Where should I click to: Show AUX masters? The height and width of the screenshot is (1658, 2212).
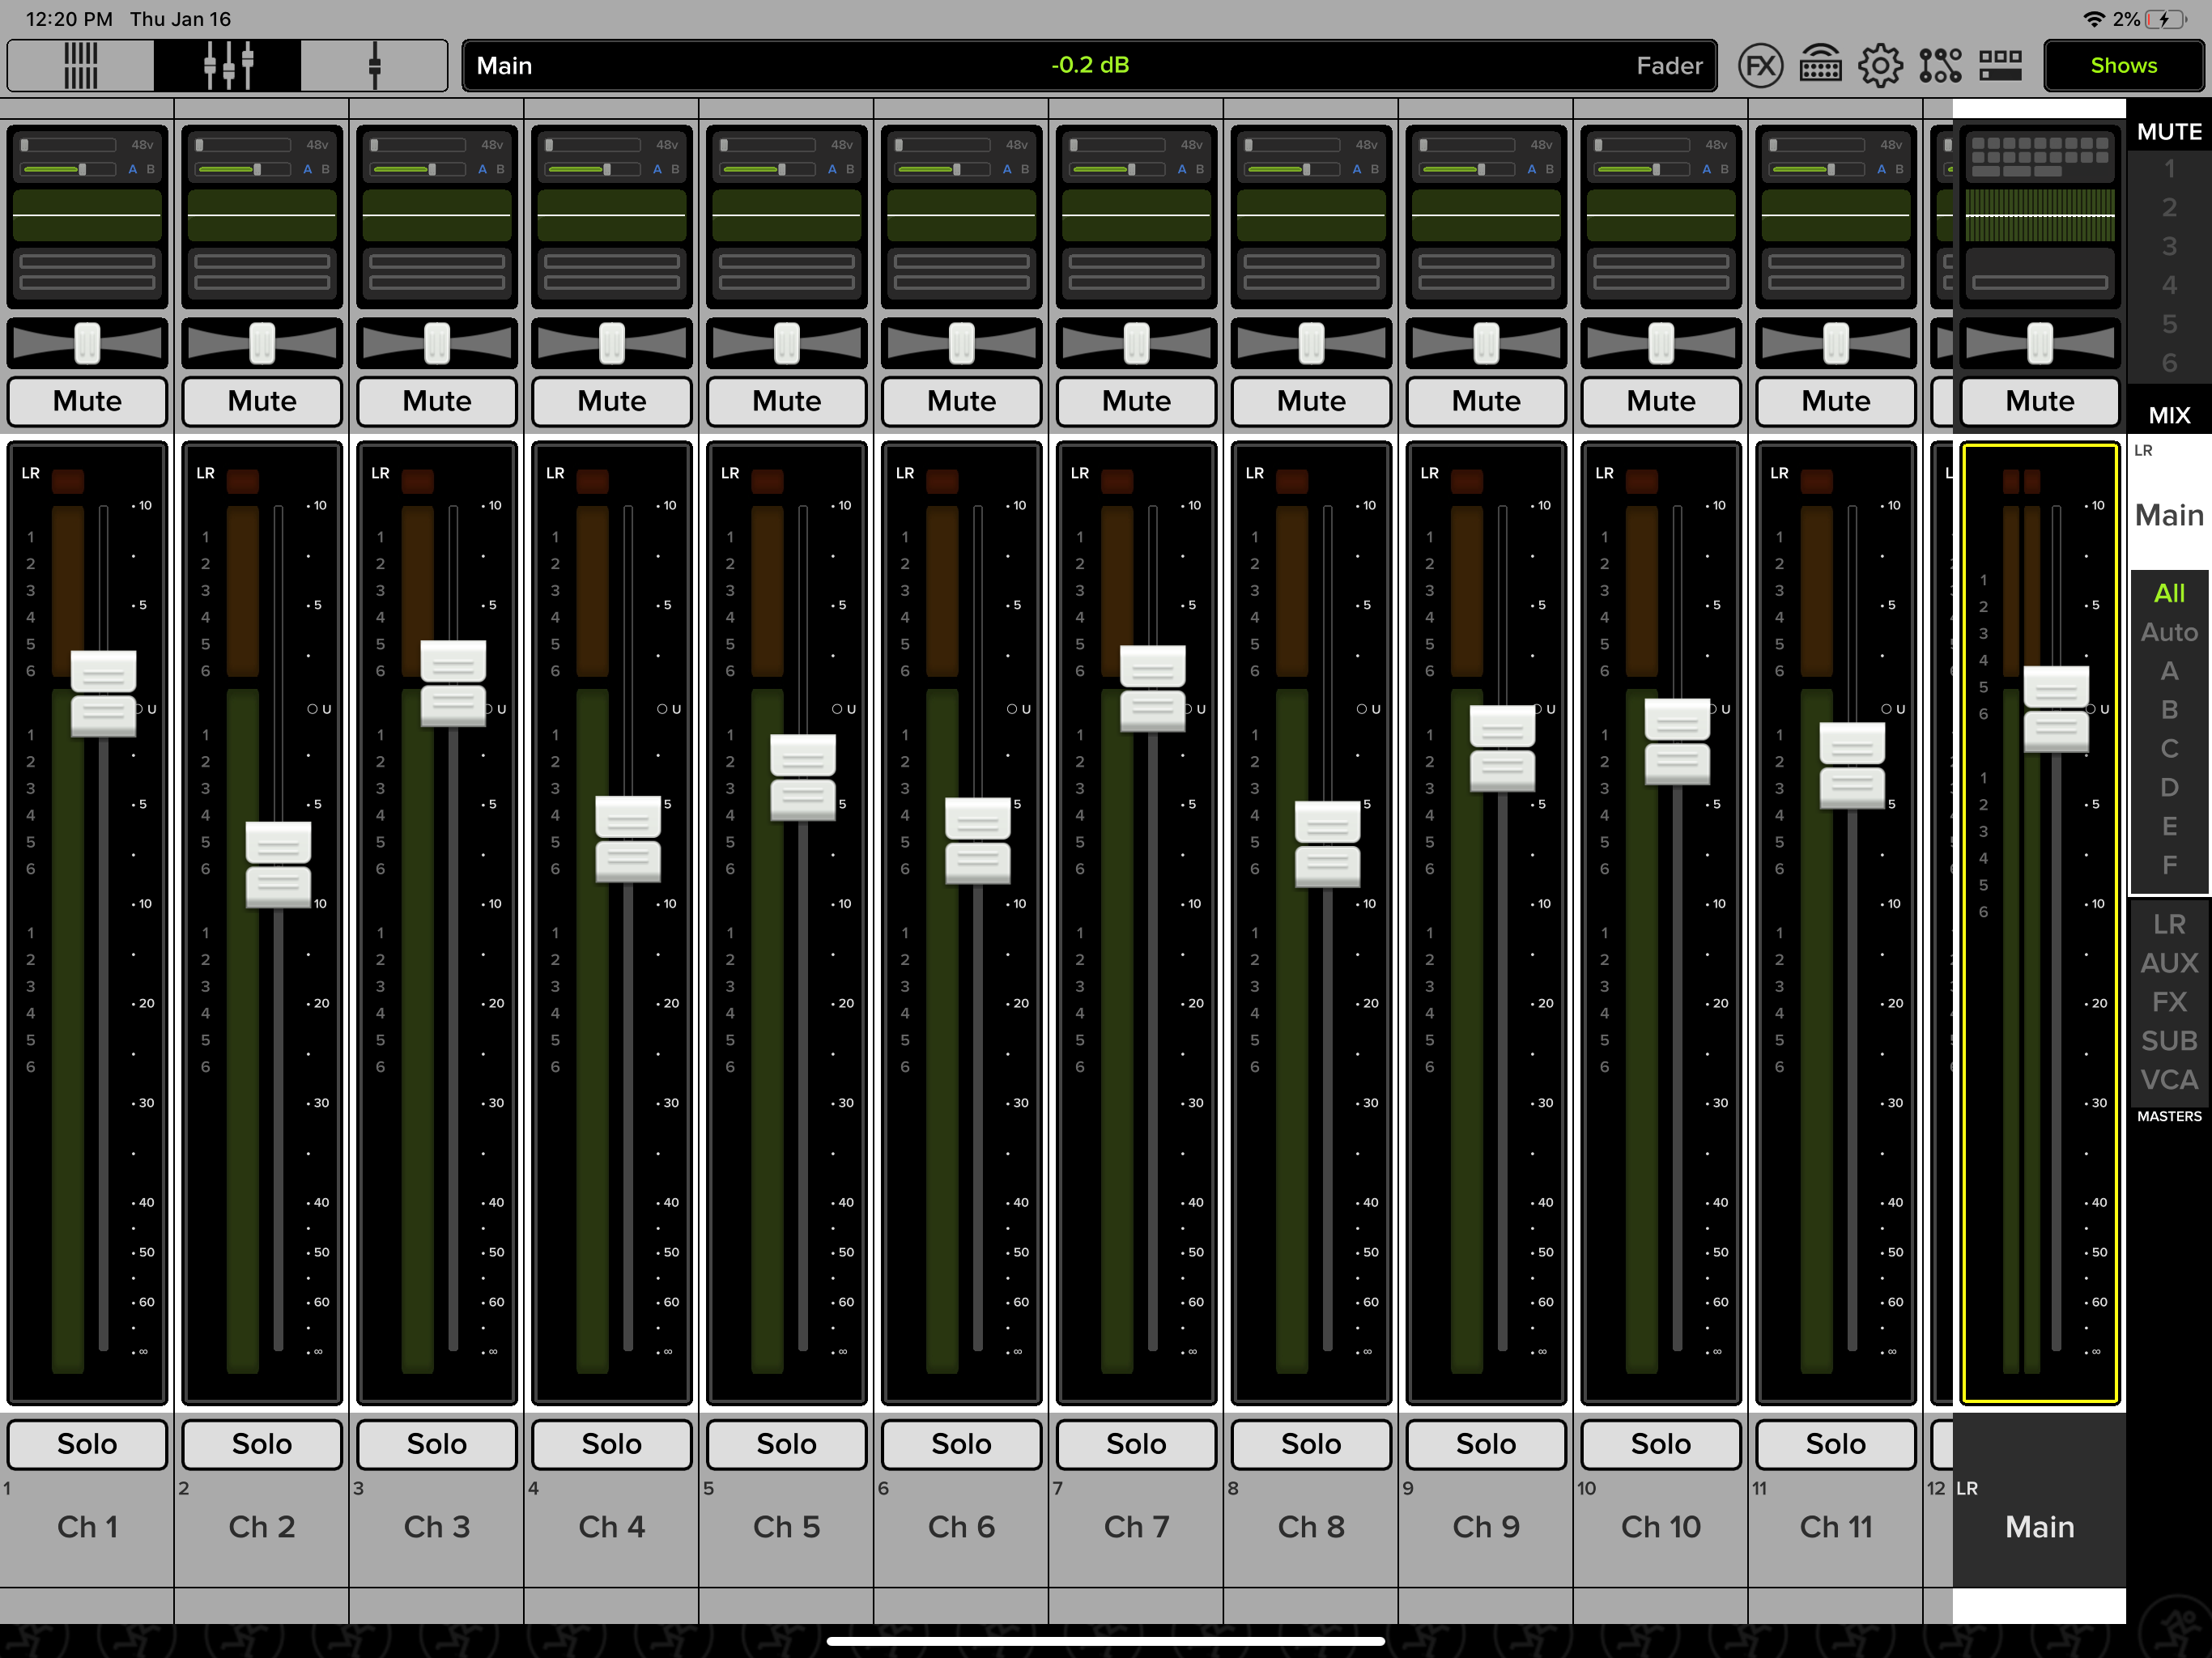pos(2168,963)
